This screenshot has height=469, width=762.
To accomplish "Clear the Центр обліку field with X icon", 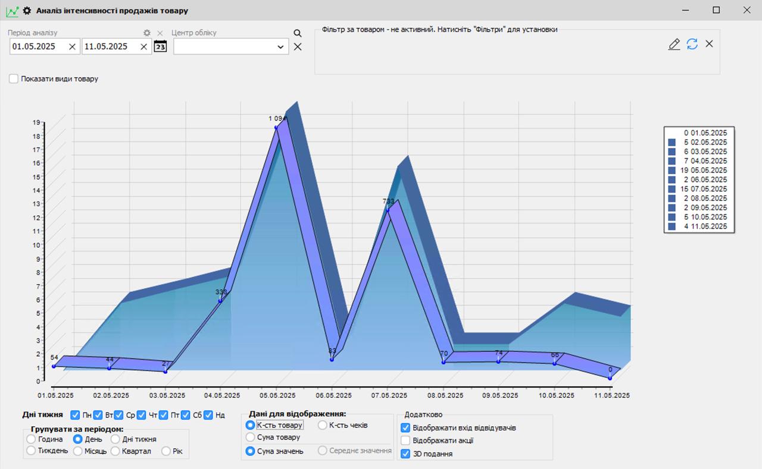I will [297, 46].
